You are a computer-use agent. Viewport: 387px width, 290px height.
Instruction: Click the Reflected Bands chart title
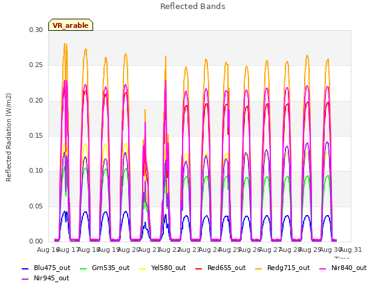coord(193,7)
